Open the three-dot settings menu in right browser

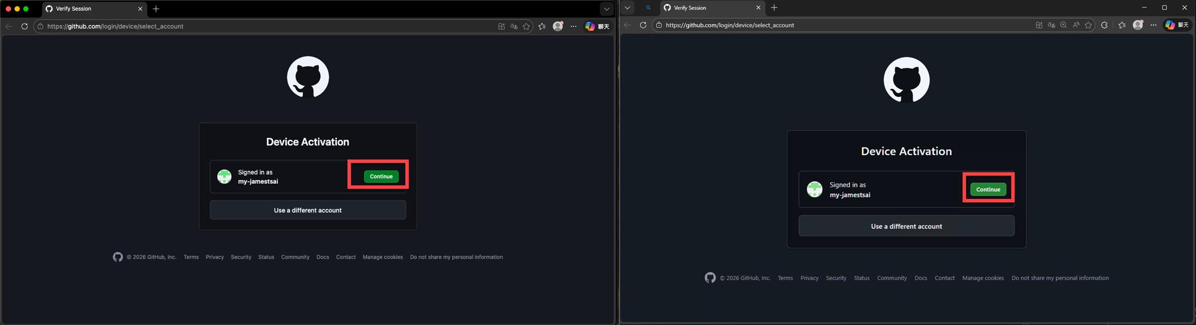(x=1153, y=25)
